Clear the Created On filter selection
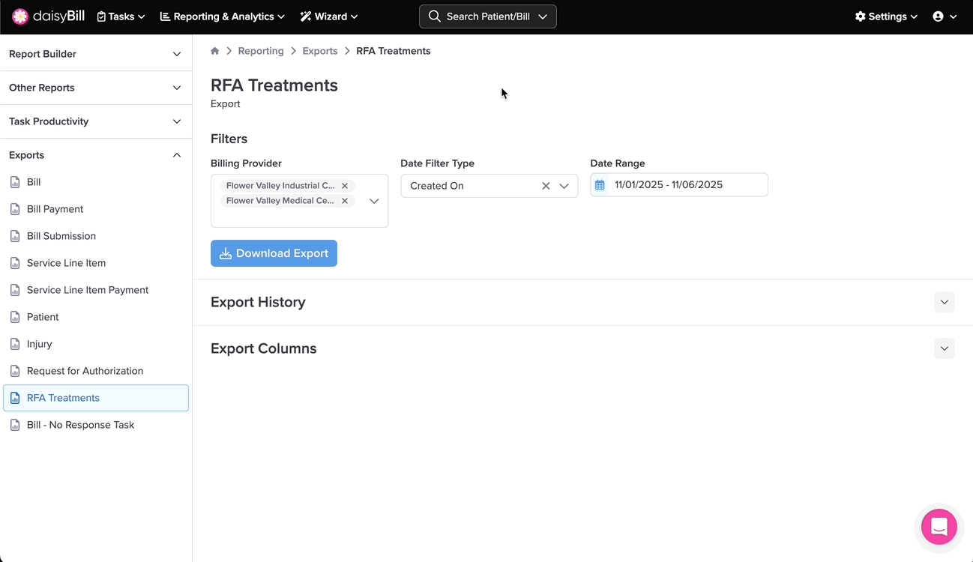This screenshot has height=562, width=973. 546,186
